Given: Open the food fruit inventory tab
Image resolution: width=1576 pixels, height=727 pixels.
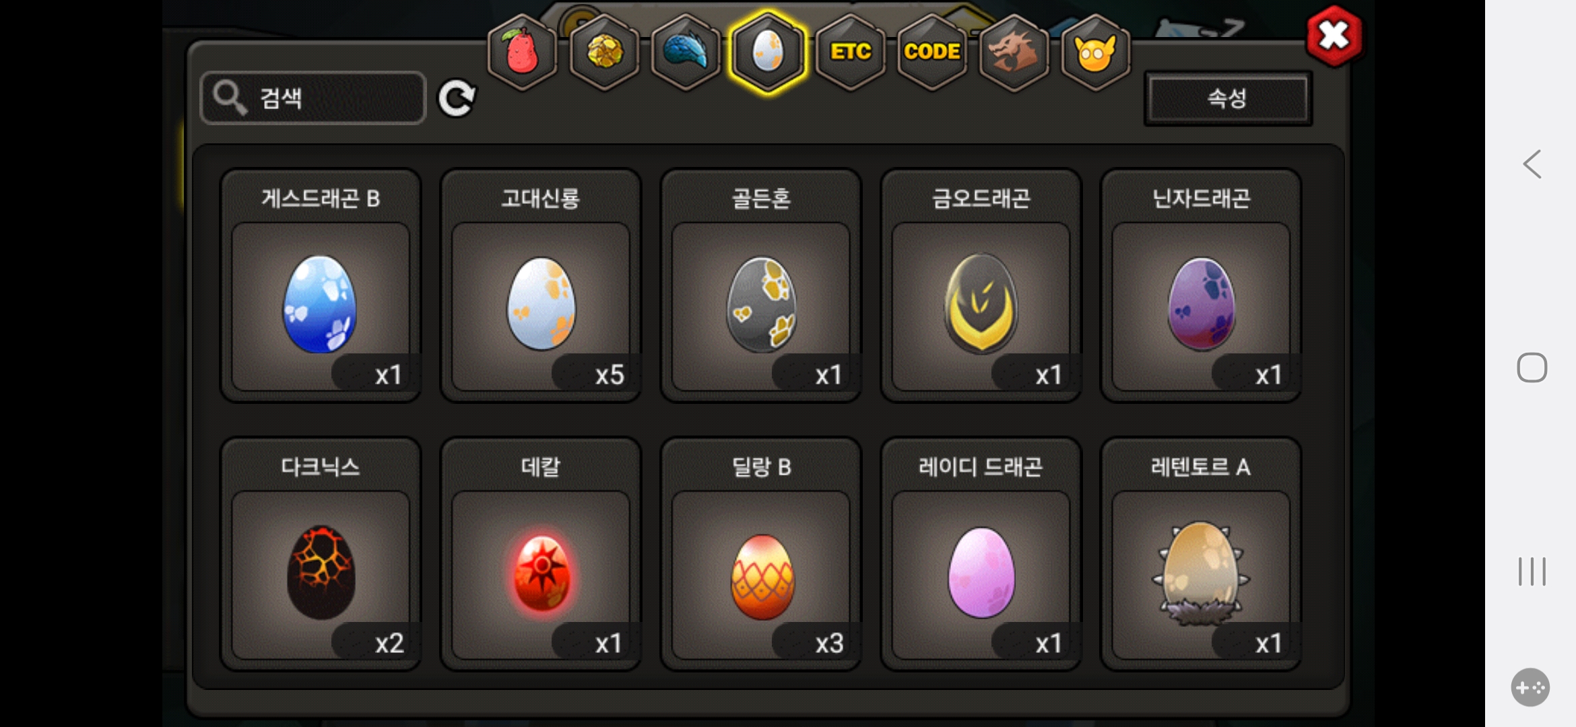Looking at the screenshot, I should [522, 52].
